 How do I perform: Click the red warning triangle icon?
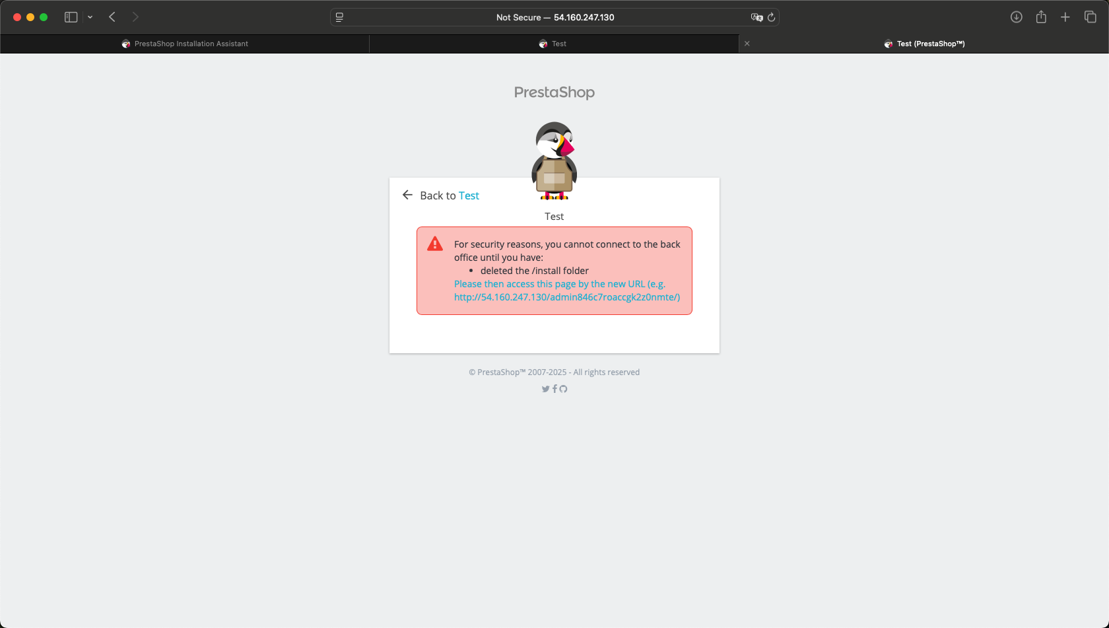coord(435,244)
